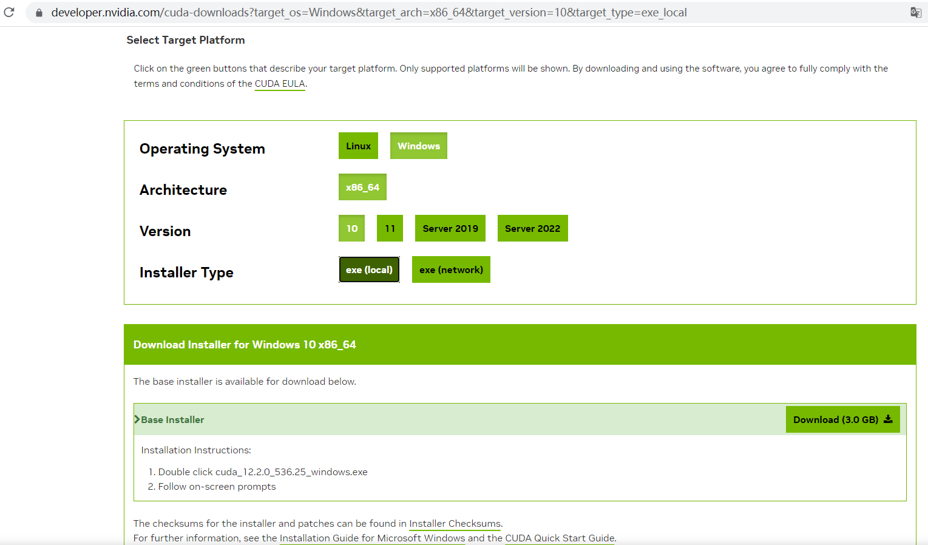Click the Architecture label
Viewport: 928px width, 545px height.
pos(183,190)
